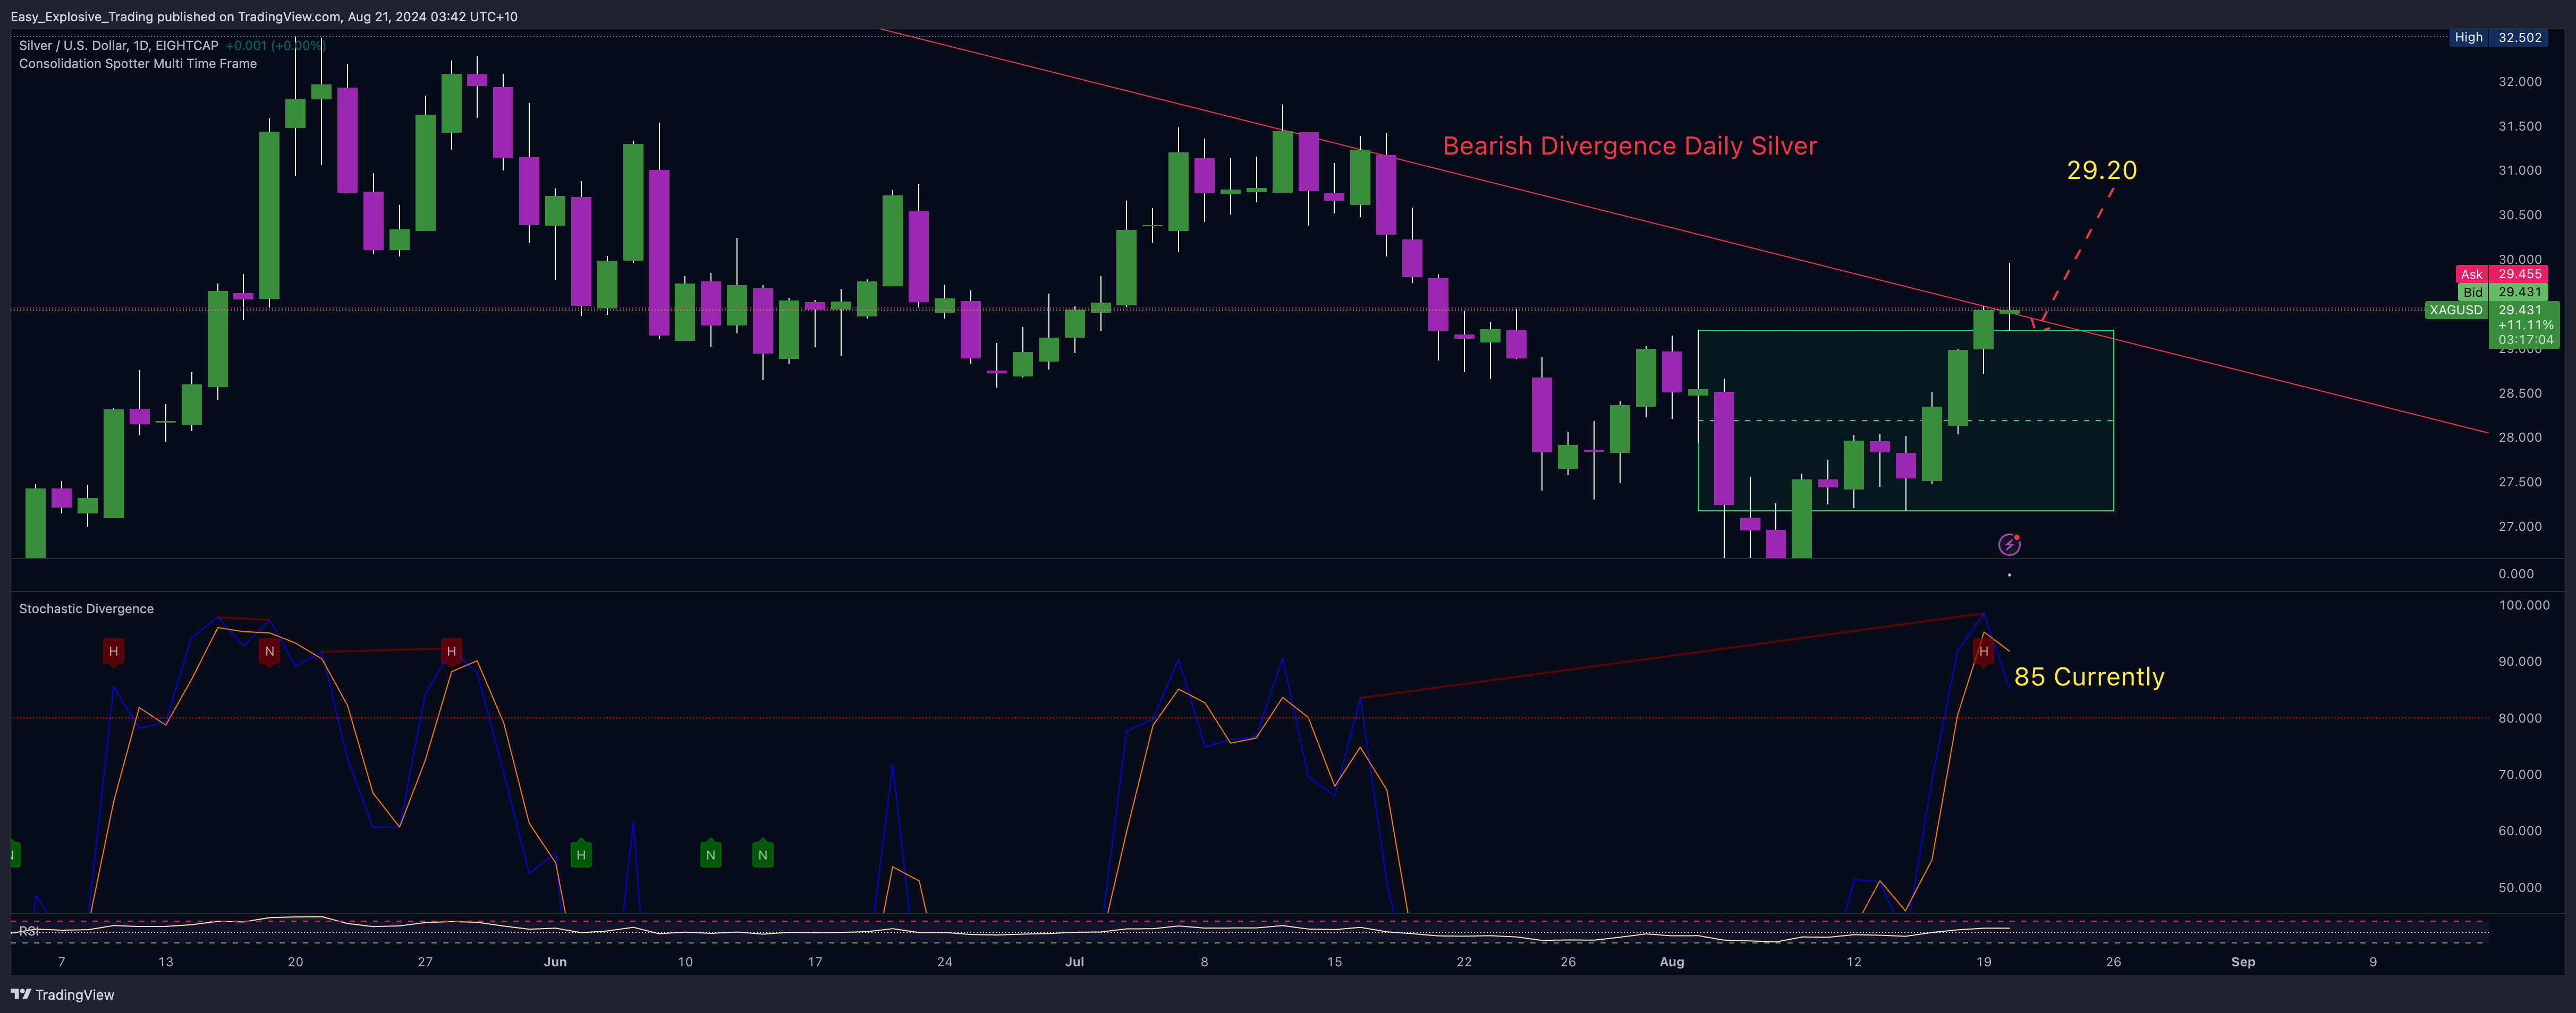Click 'Silver / U.S. Dollar, 1D, EIGHTCAP' title
The height and width of the screenshot is (1013, 2576).
tap(118, 45)
